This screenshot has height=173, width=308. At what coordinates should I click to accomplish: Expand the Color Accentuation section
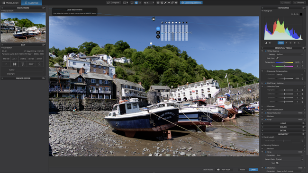tap(262, 110)
